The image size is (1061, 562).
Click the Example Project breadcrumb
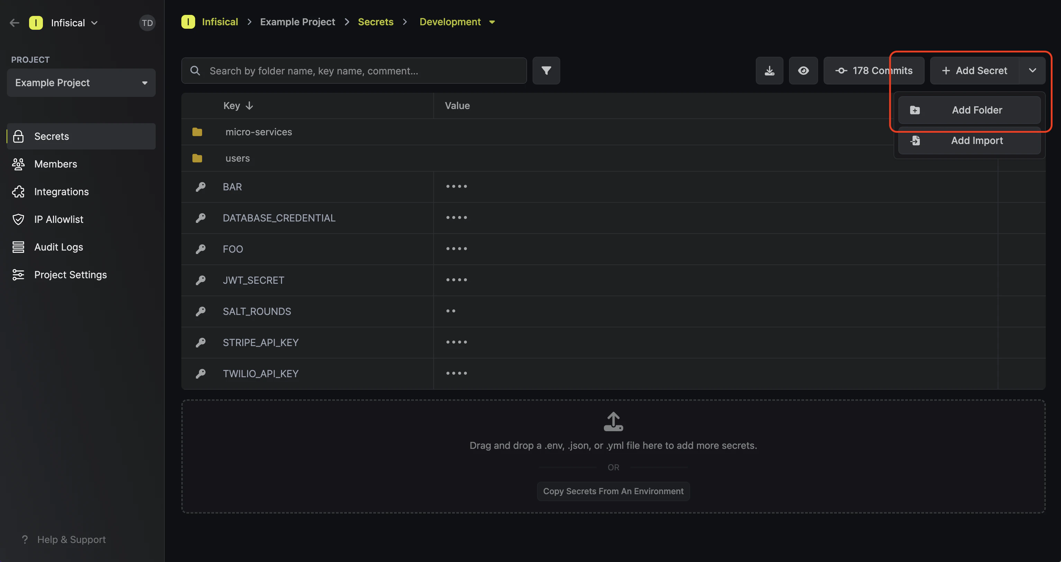297,21
